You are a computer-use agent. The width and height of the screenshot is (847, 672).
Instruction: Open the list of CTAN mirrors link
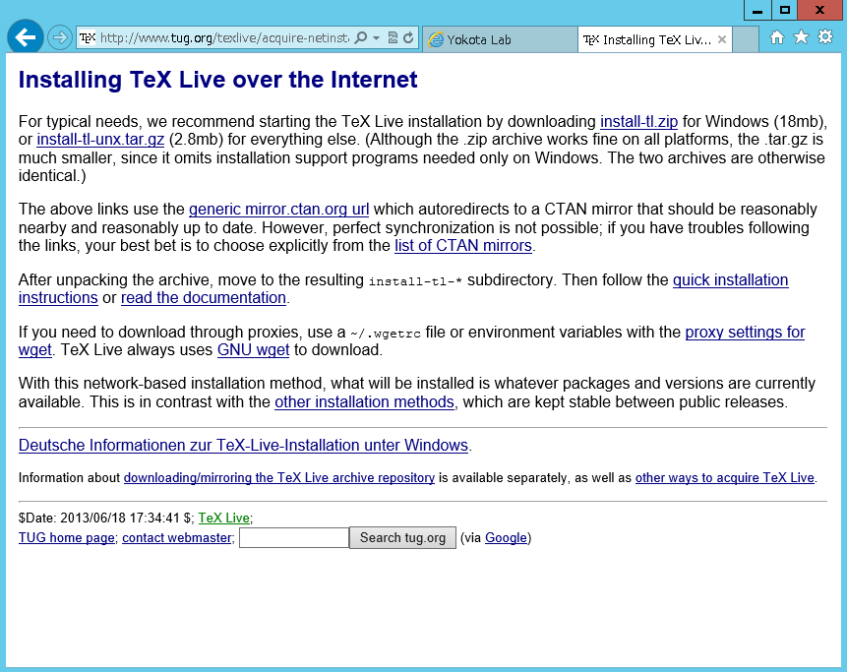tap(462, 246)
